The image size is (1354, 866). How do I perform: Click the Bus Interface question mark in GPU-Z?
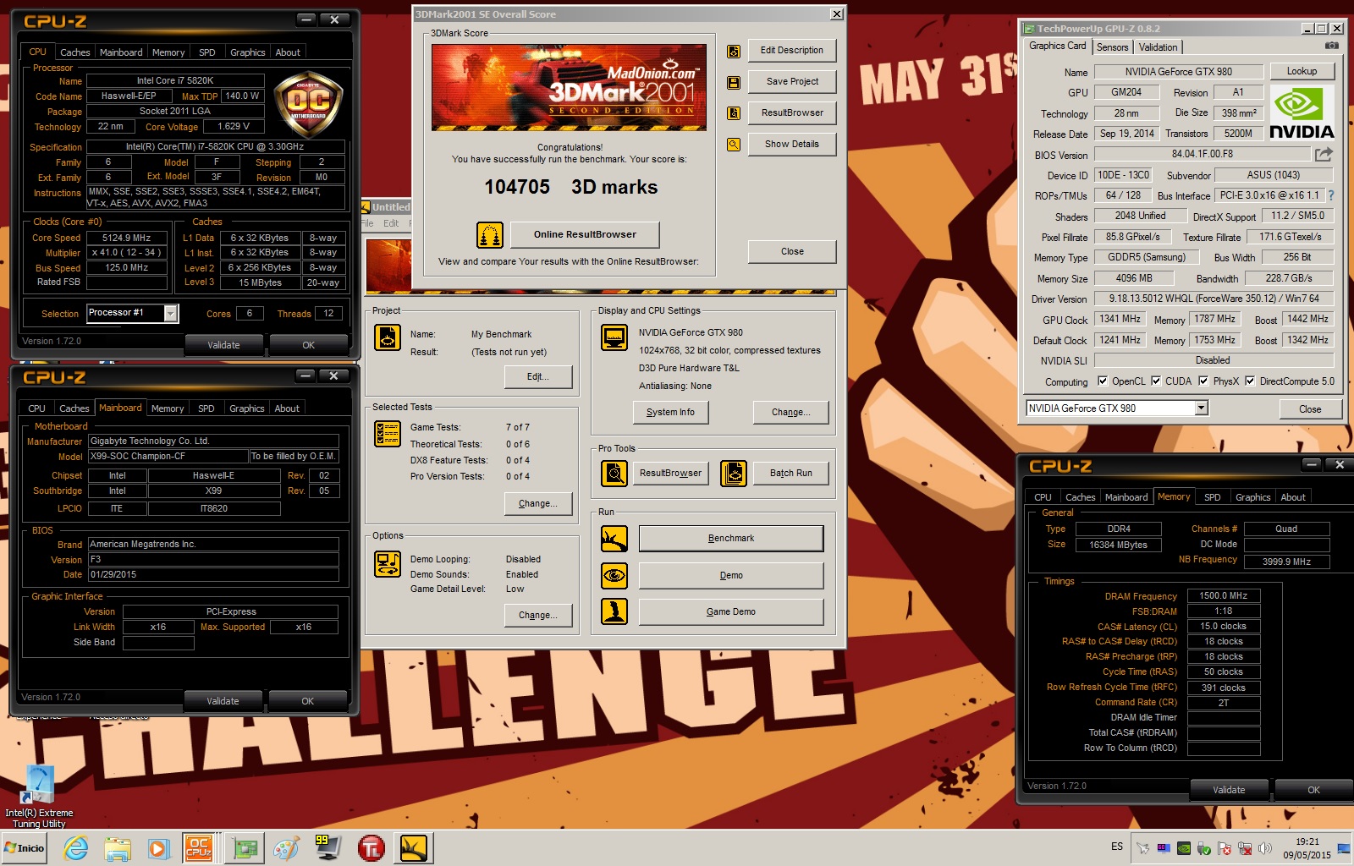tap(1331, 195)
